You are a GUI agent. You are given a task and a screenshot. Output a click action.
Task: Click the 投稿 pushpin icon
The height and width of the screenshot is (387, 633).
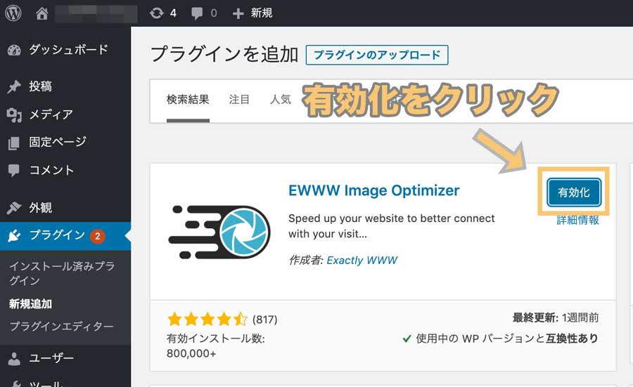14,86
